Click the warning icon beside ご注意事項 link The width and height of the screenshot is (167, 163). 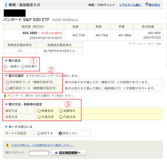(x=7, y=145)
